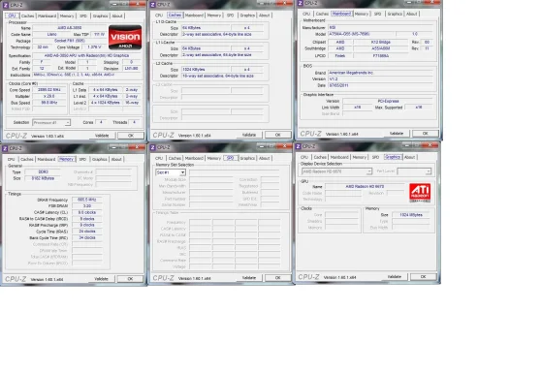Click OK in the CPU-tab window
Image resolution: width=542 pixels, height=372 pixels.
pos(131,136)
